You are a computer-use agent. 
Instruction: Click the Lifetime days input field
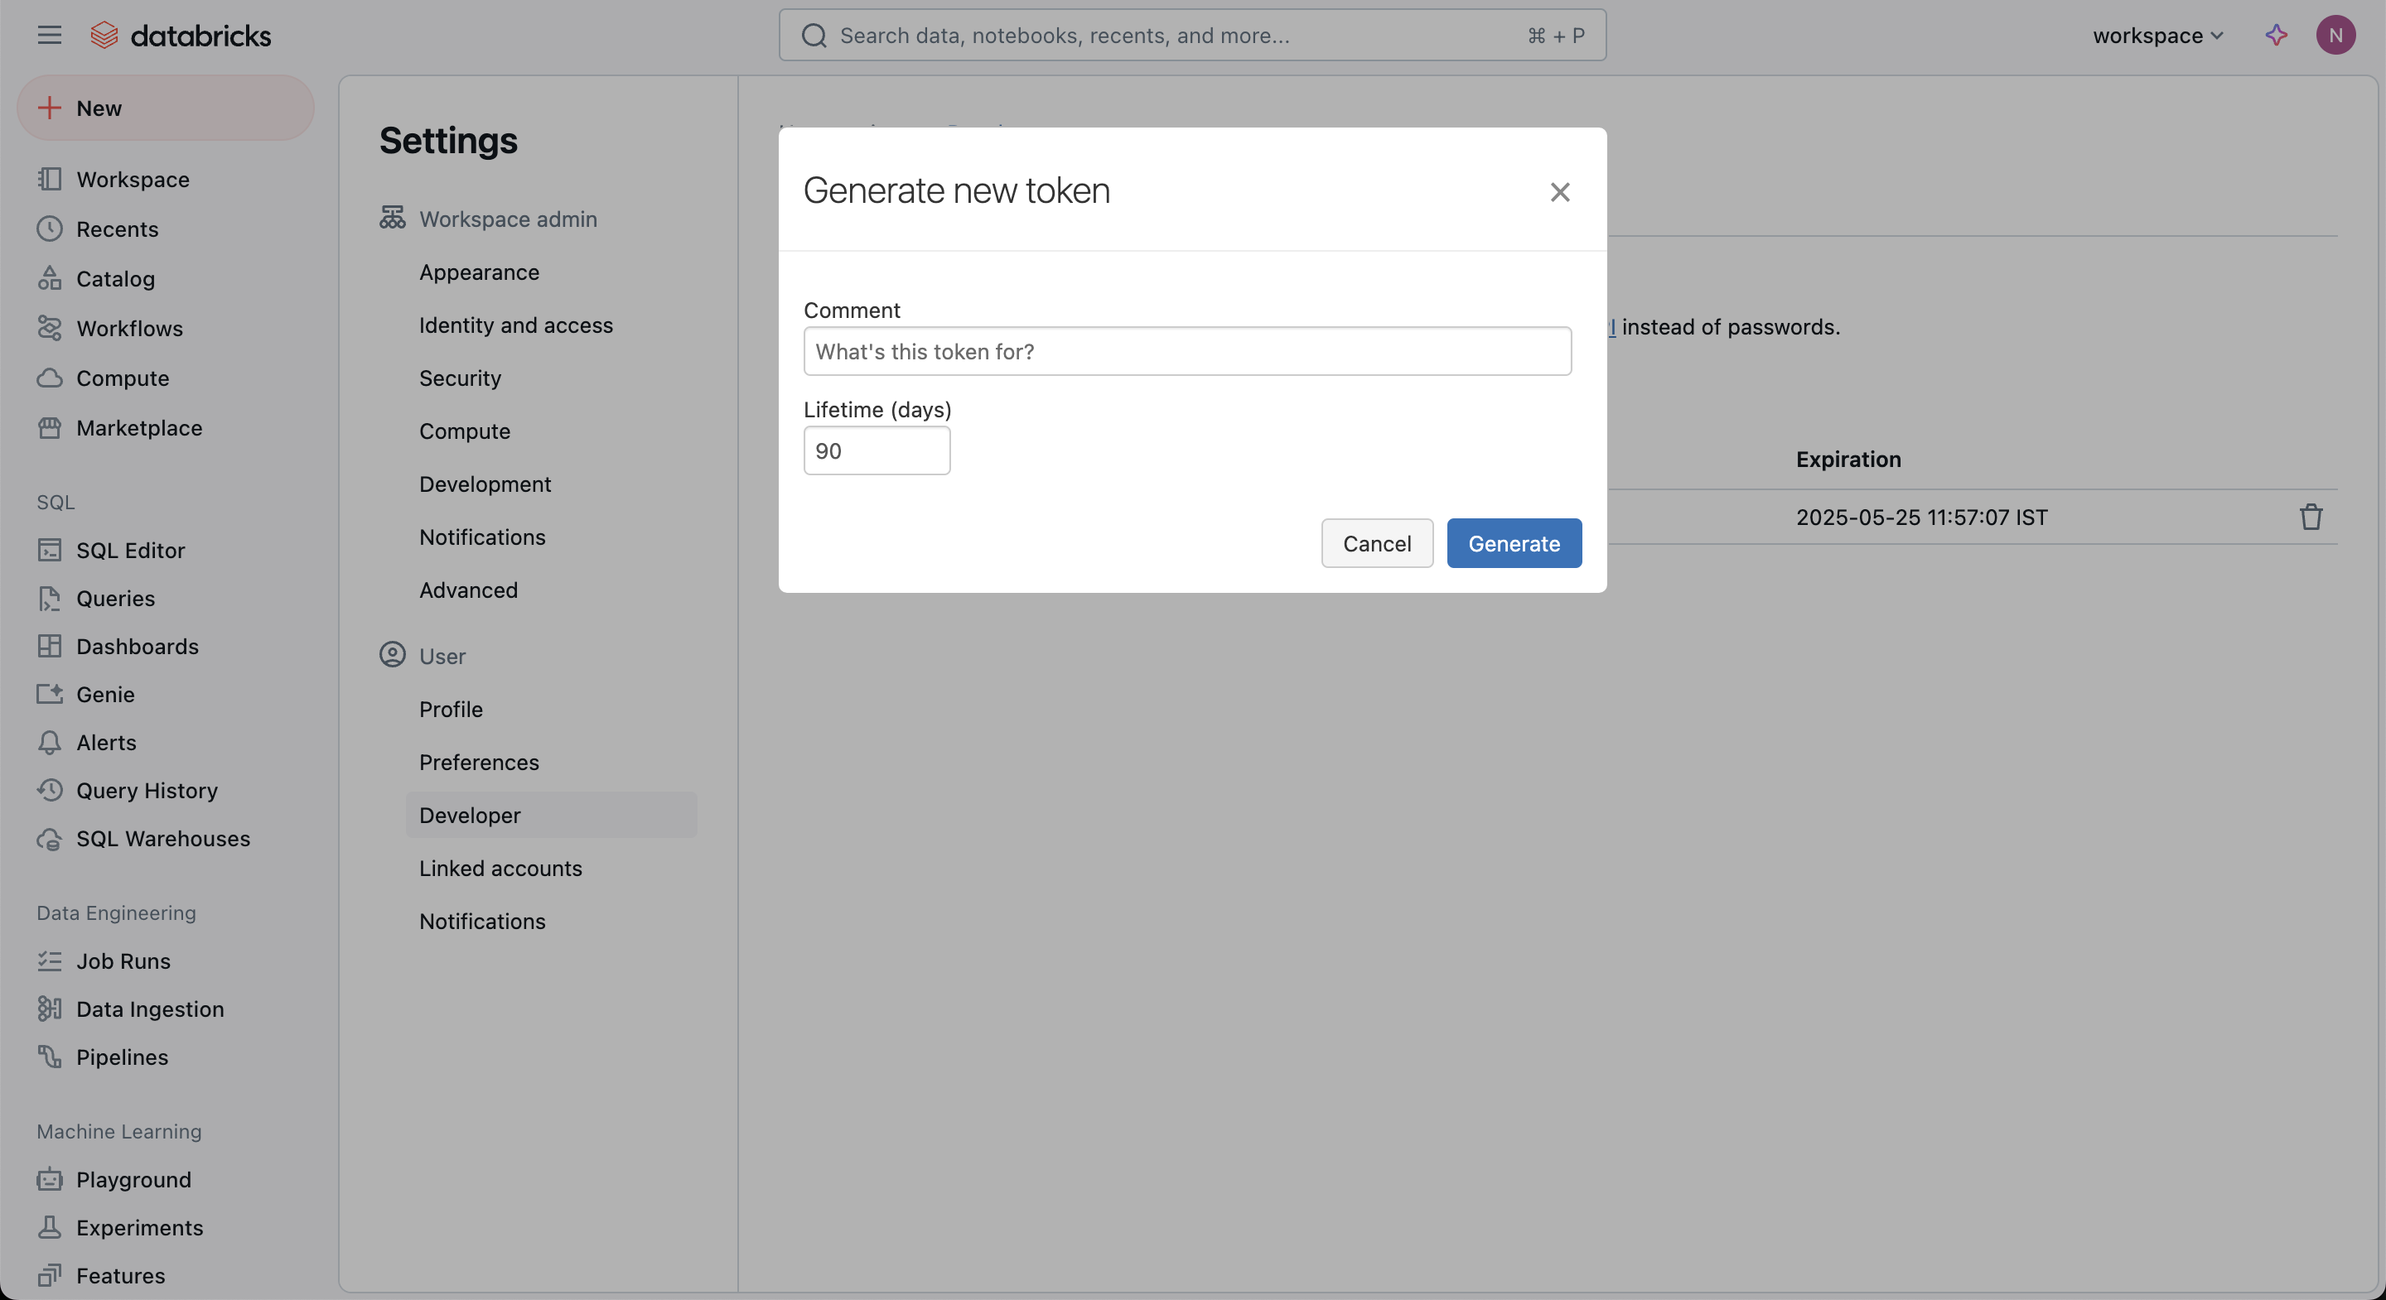click(x=877, y=451)
